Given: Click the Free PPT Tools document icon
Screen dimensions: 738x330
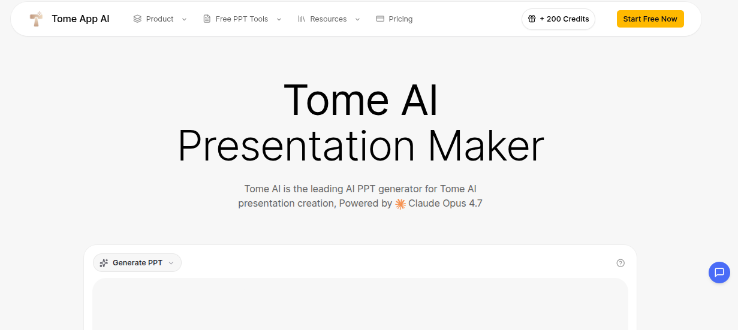Looking at the screenshot, I should (207, 19).
